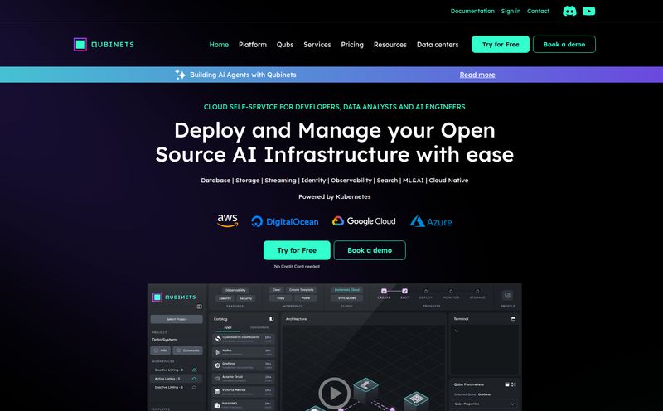Viewport: 663px width, 411px height.
Task: Open the Data centers nav item
Action: coord(438,45)
